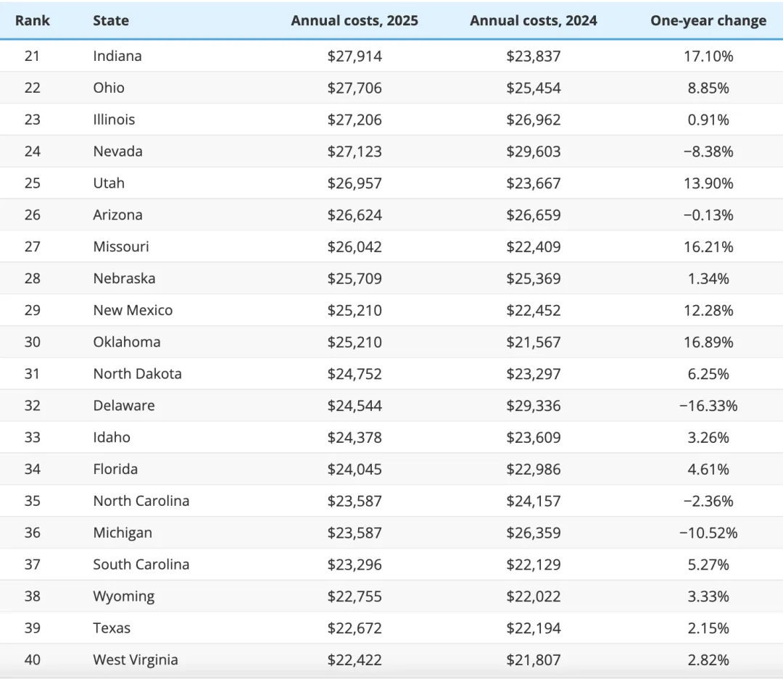Select Florida's 2025 cost of $24,045

[355, 469]
